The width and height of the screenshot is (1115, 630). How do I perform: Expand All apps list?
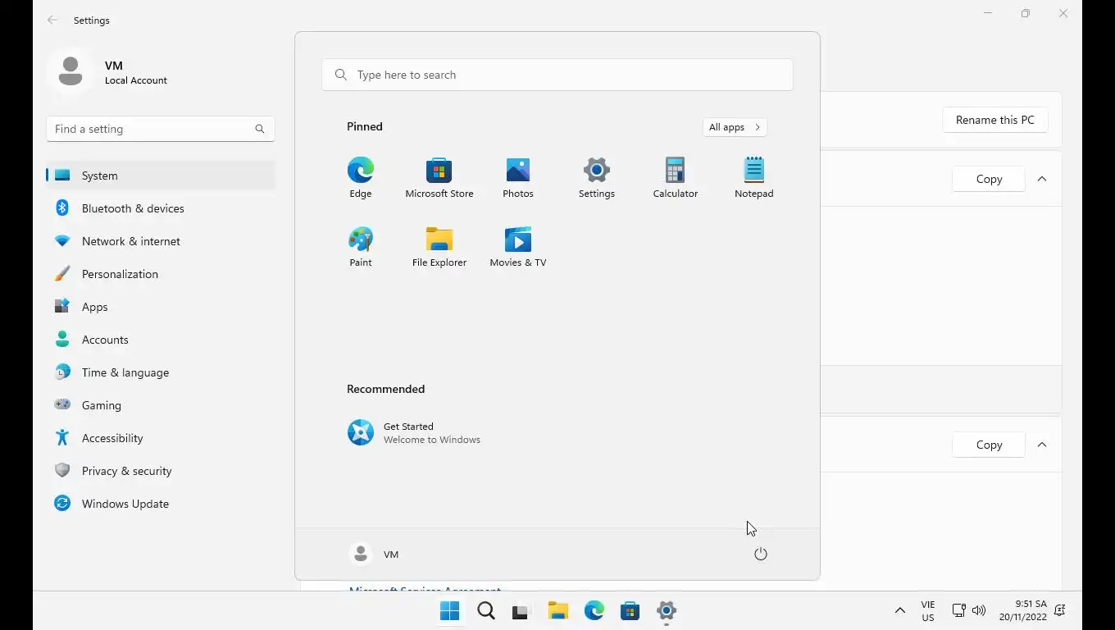(735, 127)
